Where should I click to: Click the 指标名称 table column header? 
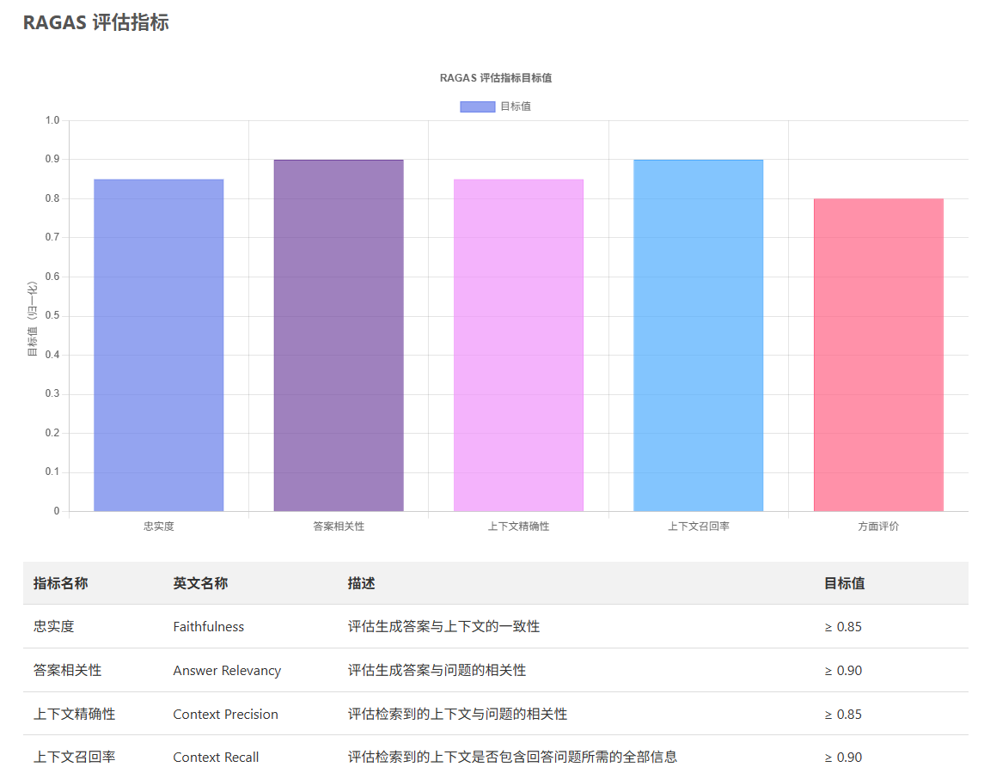(60, 583)
